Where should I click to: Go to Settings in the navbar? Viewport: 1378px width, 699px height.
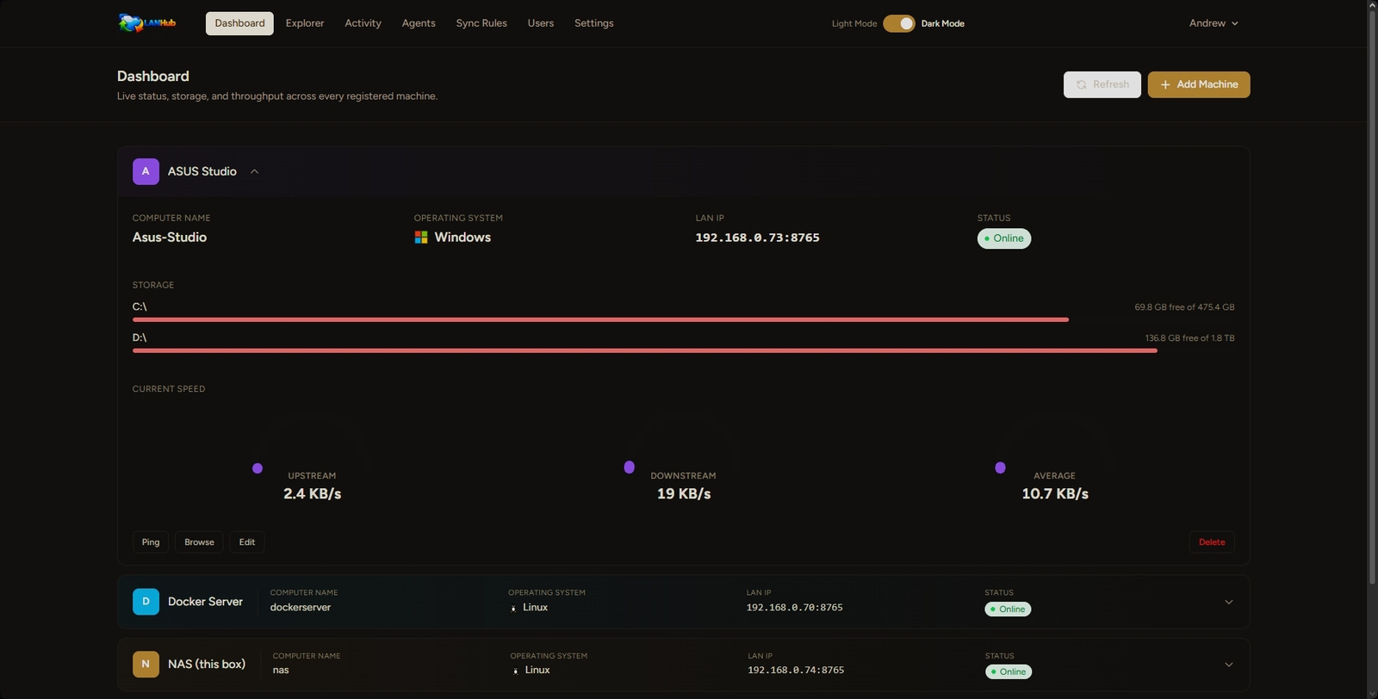click(x=594, y=23)
